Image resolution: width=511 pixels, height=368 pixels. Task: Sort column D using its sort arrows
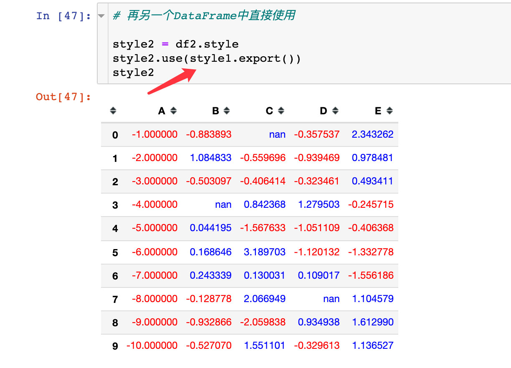coord(335,111)
